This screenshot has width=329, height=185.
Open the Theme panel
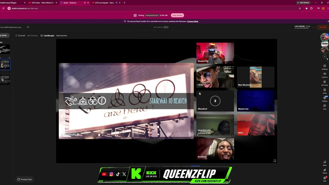coord(325,171)
